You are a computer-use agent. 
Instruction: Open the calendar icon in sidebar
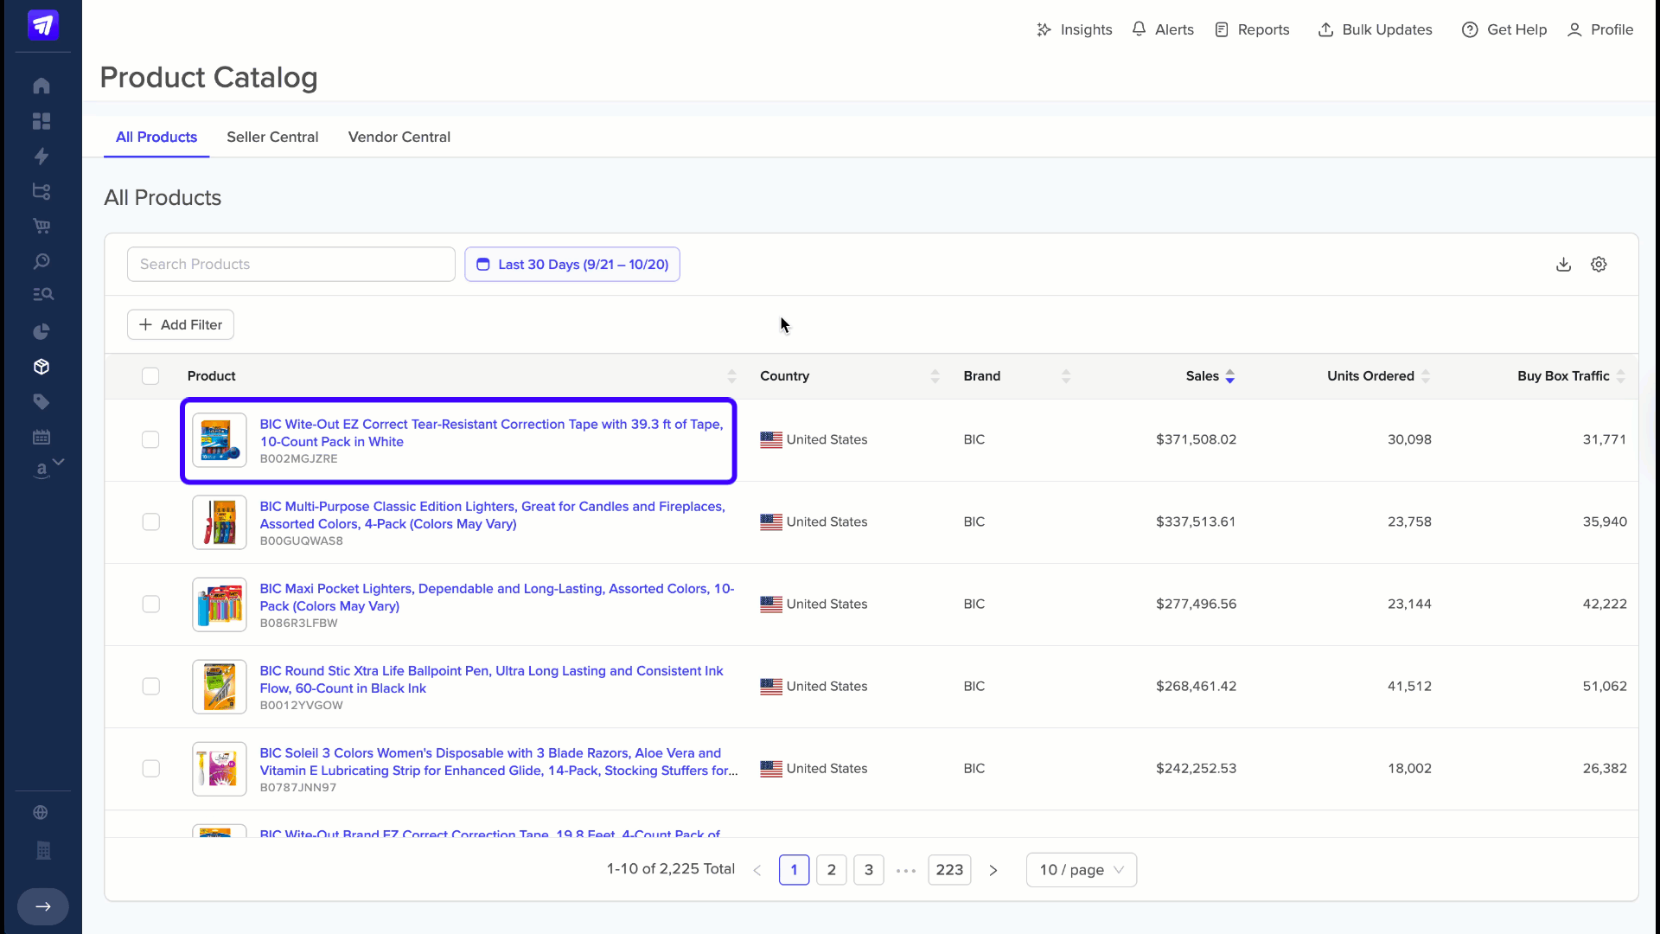point(41,437)
